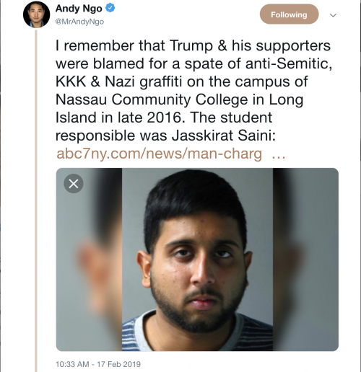This screenshot has width=361, height=372.
Task: Click the 10:33 AM timestamp
Action: 72,364
